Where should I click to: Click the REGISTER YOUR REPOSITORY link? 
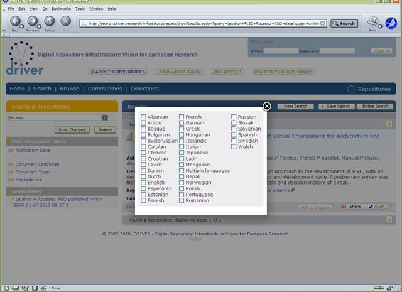point(283,72)
